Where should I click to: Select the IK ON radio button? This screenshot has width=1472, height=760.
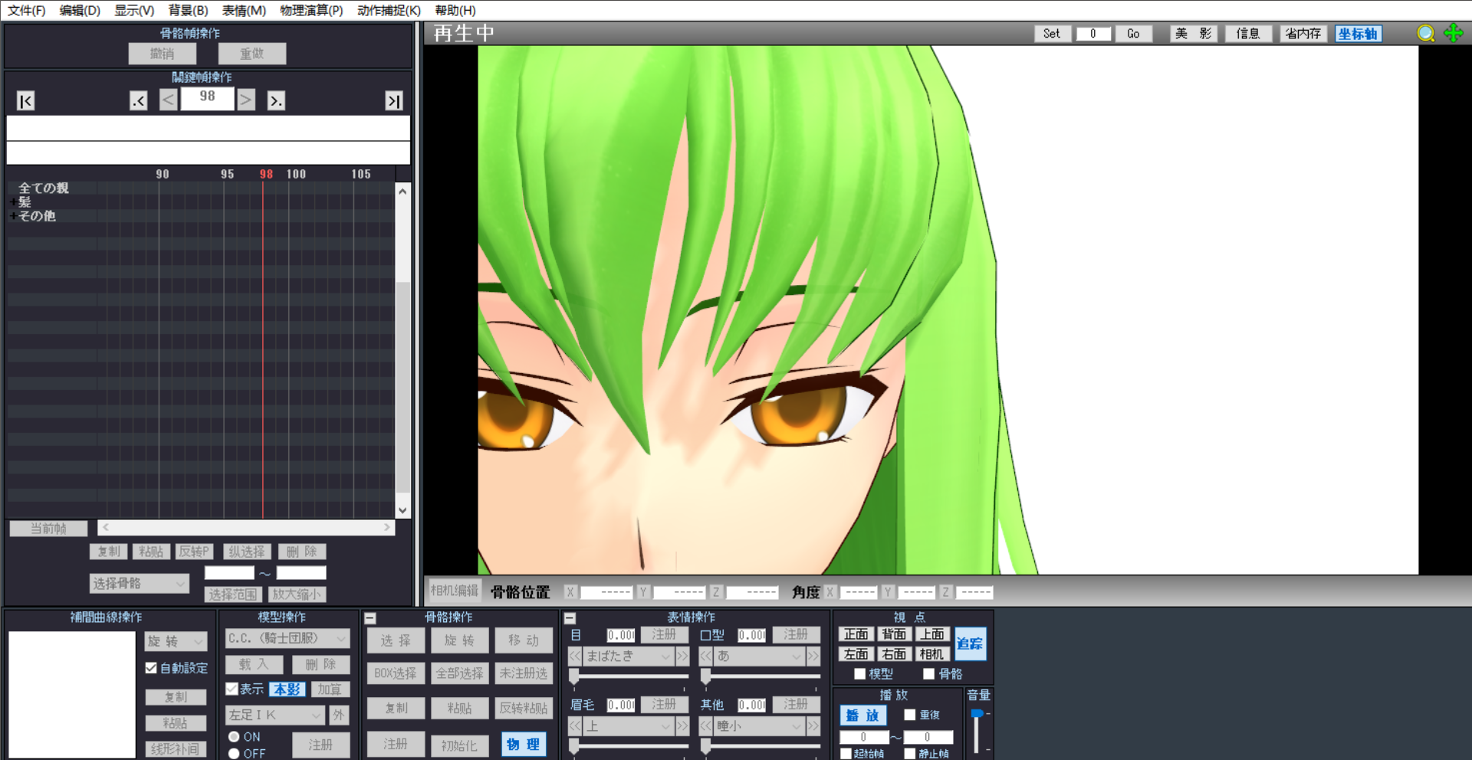(x=234, y=736)
